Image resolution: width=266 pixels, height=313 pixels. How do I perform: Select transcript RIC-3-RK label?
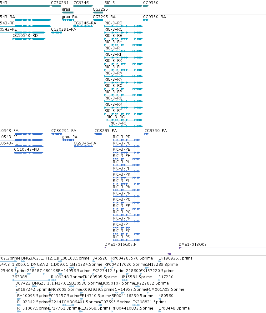(113, 61)
